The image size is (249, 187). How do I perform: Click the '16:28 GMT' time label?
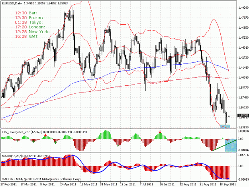(x=26, y=36)
